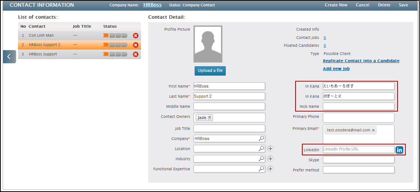Click the LinkedIn Profile URL field
The image size is (420, 192).
coord(358,149)
